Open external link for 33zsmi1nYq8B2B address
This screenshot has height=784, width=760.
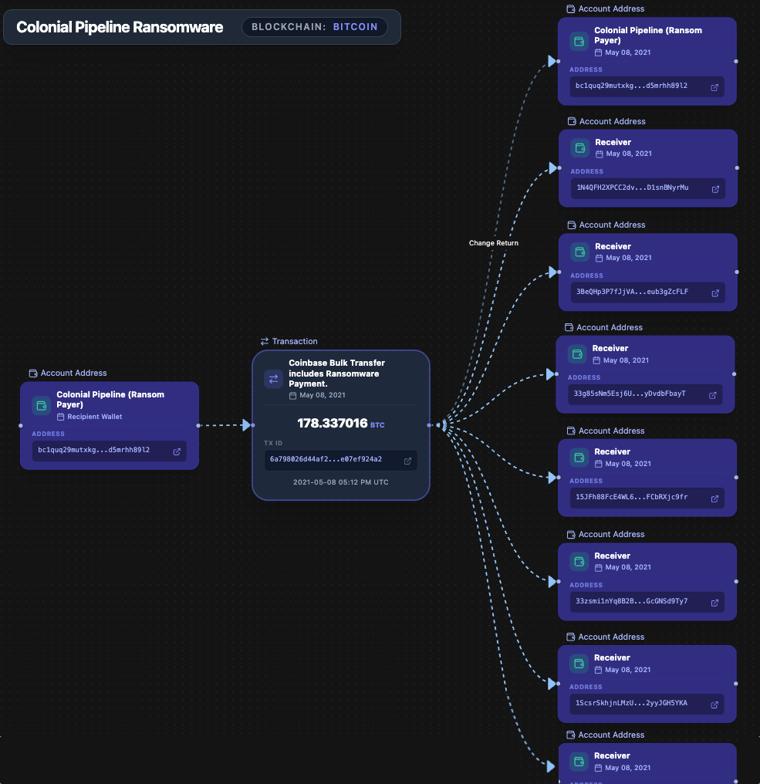click(x=714, y=602)
